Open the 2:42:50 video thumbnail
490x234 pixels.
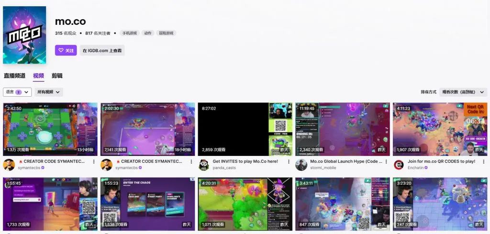50,129
